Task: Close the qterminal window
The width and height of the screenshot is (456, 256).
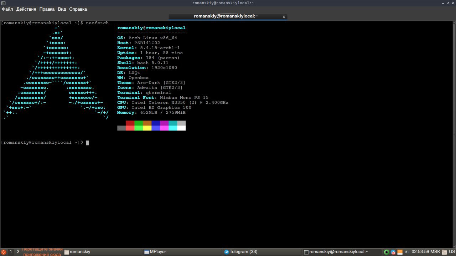Action: click(x=452, y=3)
